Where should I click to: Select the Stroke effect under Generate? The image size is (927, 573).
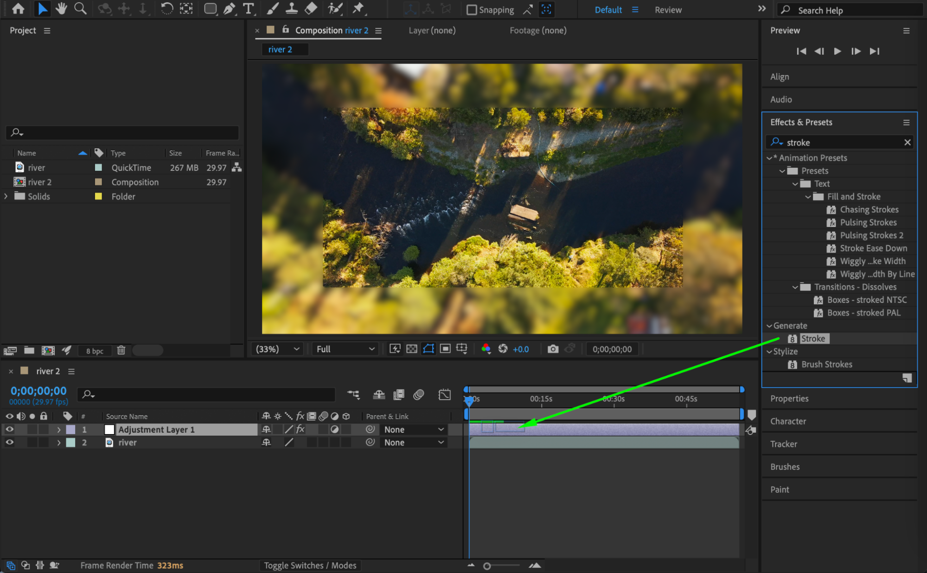(813, 339)
